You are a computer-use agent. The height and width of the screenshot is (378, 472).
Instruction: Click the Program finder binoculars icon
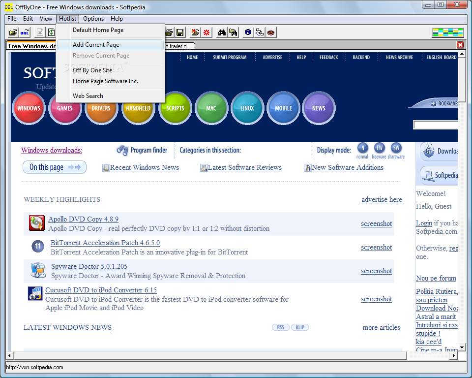(122, 150)
